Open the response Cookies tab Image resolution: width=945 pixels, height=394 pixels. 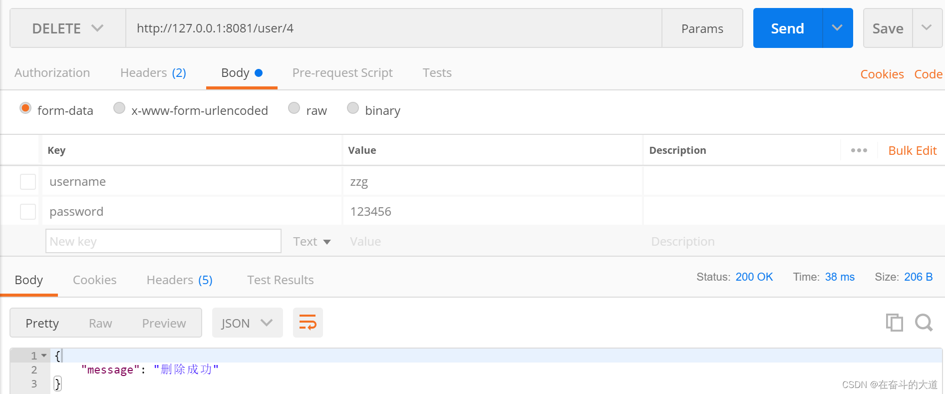tap(95, 280)
